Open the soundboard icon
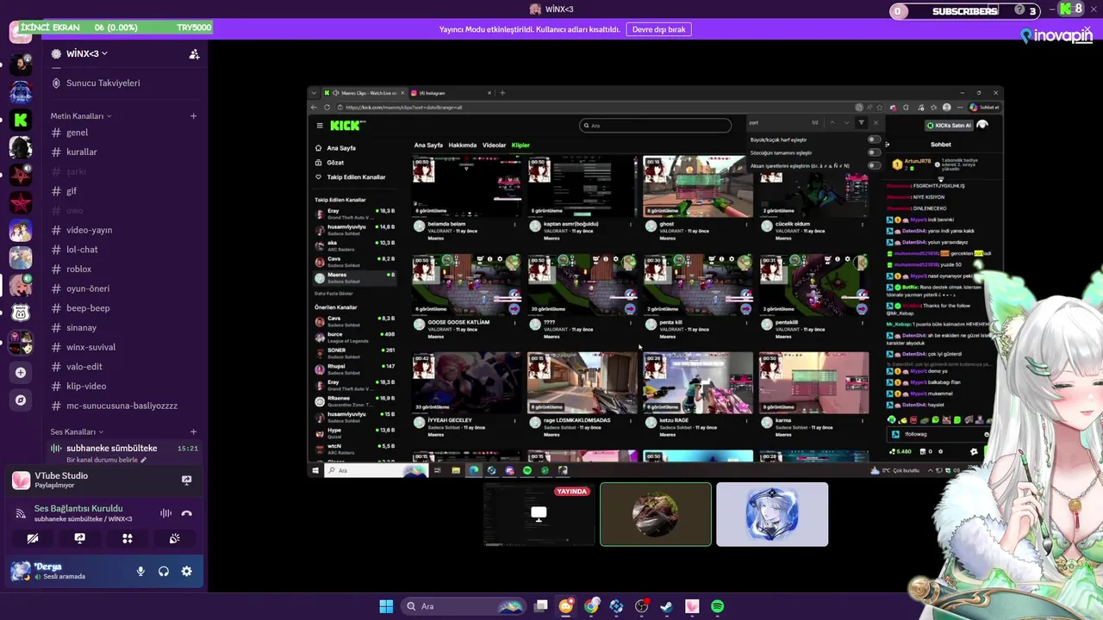Screen dimensions: 1103x620 pyautogui.click(x=174, y=539)
